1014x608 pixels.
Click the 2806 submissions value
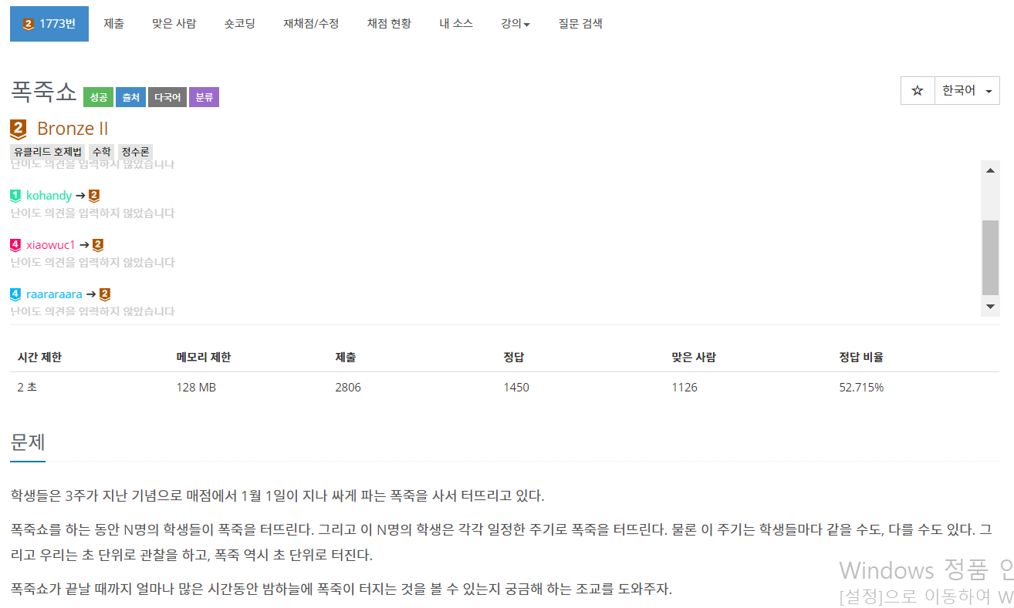(x=348, y=388)
